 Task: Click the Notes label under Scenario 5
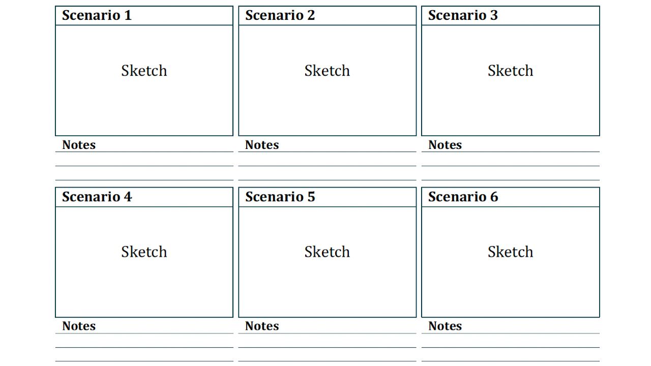coord(262,326)
